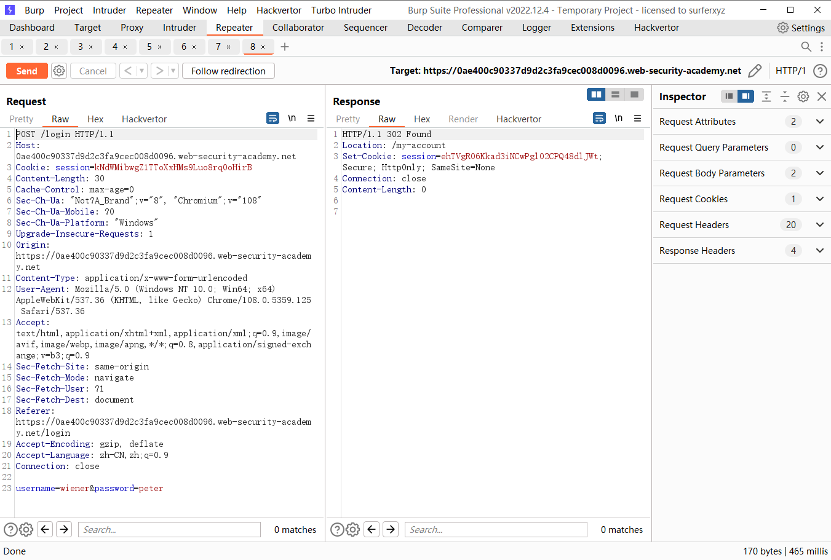Viewport: 831px width, 560px height.
Task: Close the Inspector panel
Action: point(822,96)
